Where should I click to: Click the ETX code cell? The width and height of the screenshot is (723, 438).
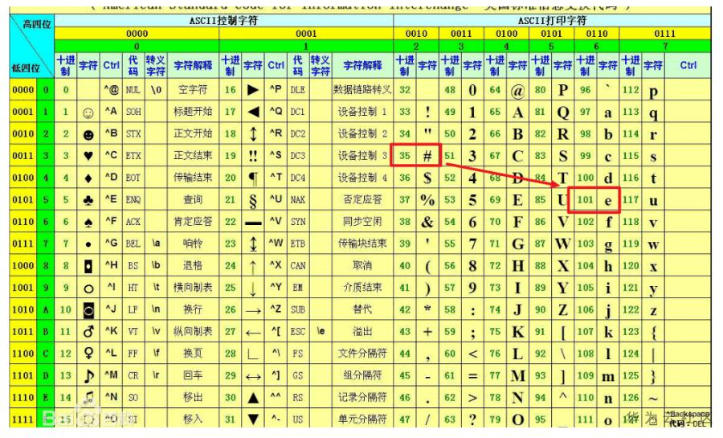(133, 156)
